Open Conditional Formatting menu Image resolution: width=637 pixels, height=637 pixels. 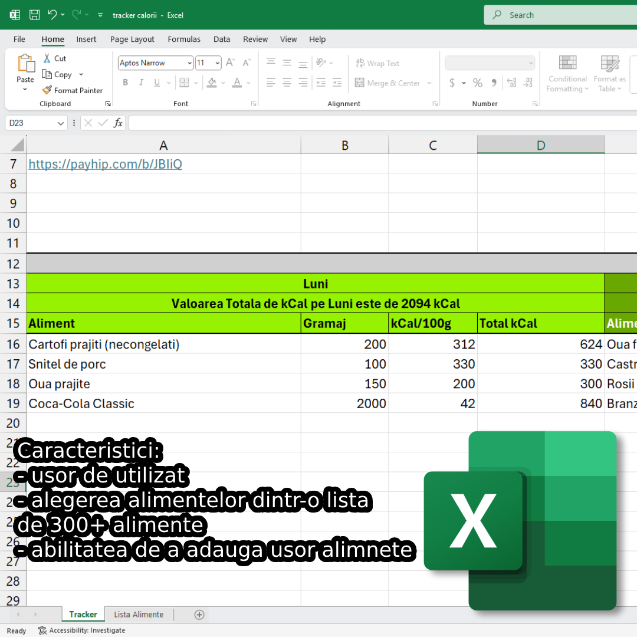(x=567, y=74)
